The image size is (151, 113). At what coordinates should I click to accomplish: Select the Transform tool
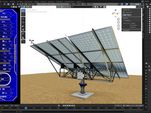click(x=23, y=30)
